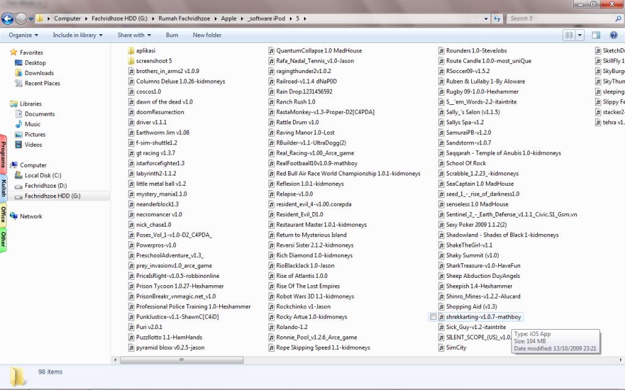
Task: Click the Pictures library icon
Action: point(18,135)
